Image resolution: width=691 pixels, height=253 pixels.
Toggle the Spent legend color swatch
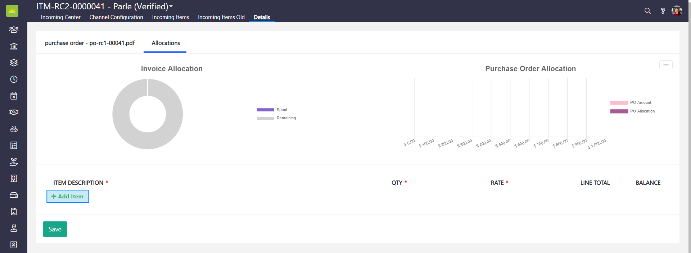[x=265, y=110]
